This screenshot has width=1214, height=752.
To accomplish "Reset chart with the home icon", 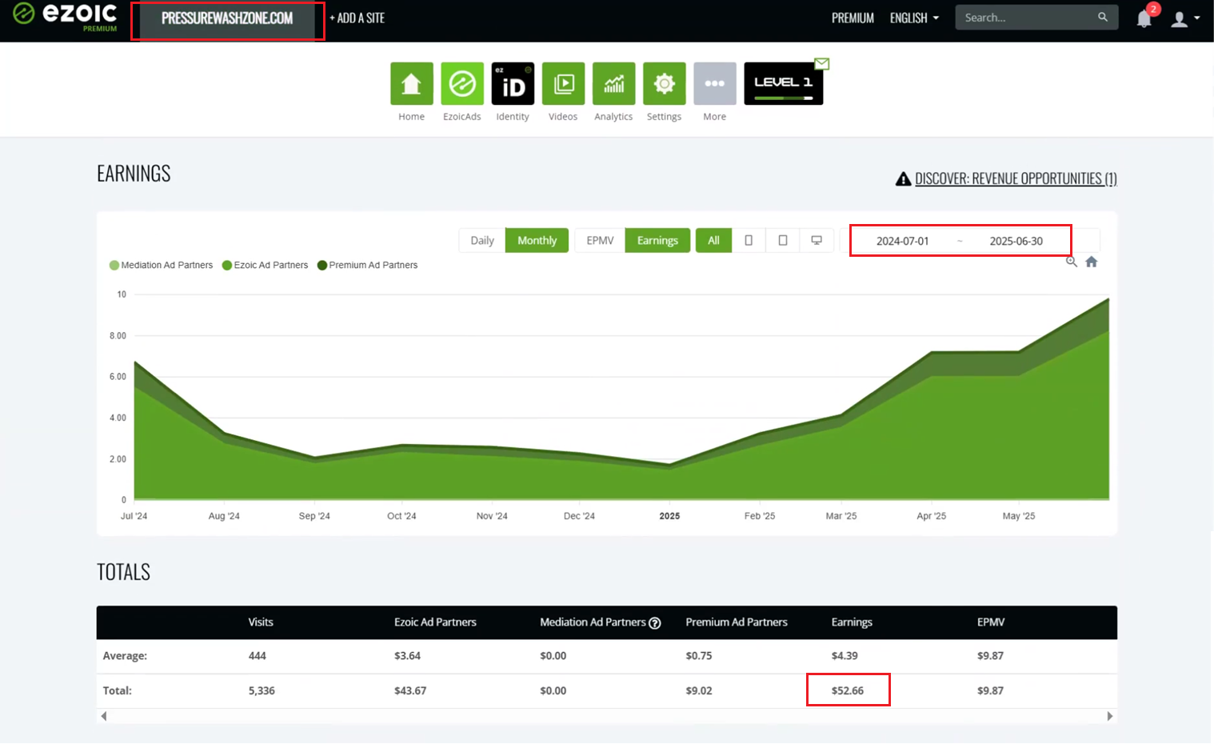I will 1092,262.
